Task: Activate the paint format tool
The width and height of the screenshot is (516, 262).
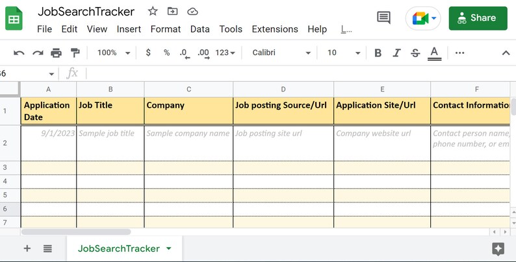Action: [75, 53]
